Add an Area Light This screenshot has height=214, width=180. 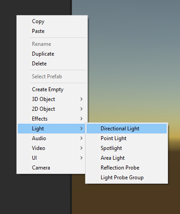click(126, 158)
